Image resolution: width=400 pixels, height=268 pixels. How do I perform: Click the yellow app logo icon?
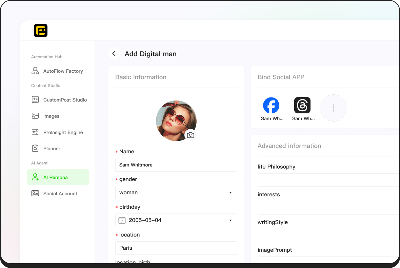coord(41,30)
